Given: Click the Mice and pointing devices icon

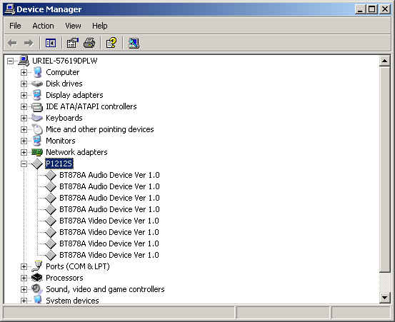Looking at the screenshot, I should pyautogui.click(x=38, y=129).
